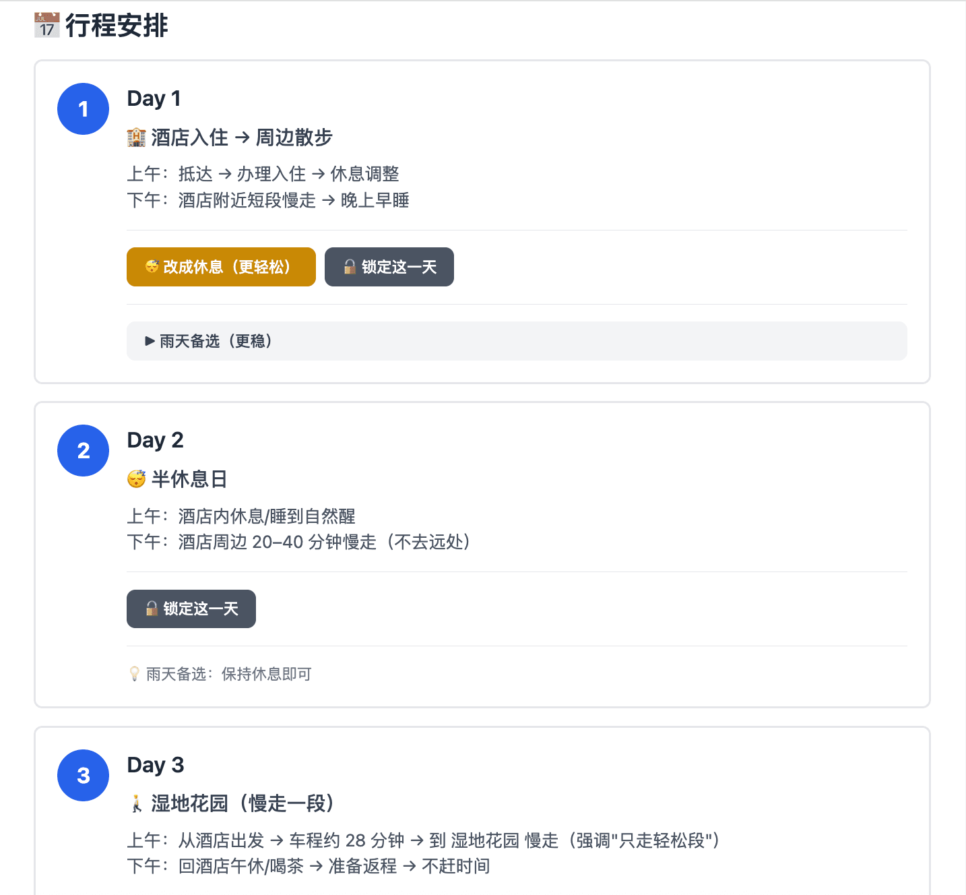
Task: Click the blue circle badge numbered 1
Action: [83, 109]
